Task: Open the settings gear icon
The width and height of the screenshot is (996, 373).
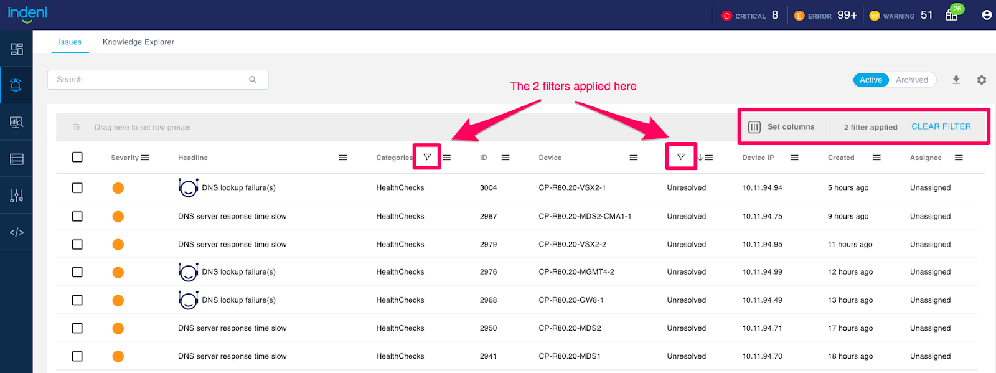Action: click(x=982, y=80)
